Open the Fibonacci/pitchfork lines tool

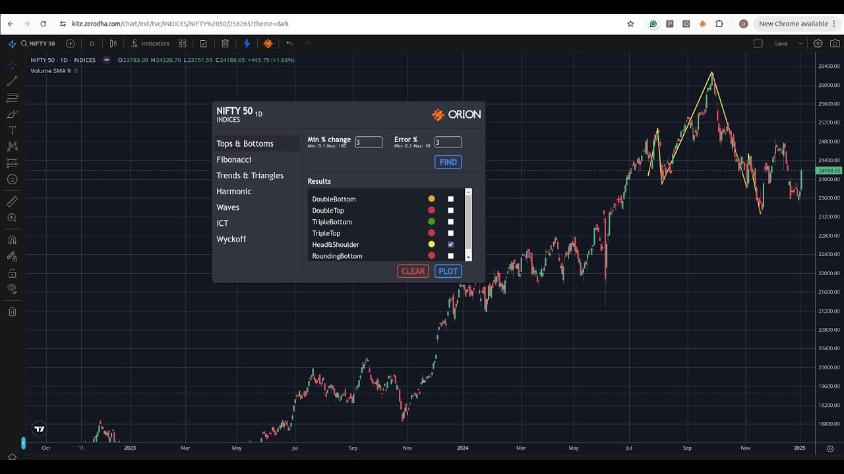12,97
